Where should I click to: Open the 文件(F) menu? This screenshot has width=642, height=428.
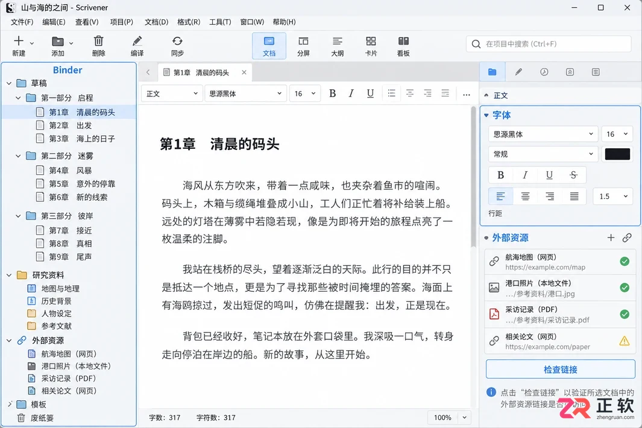(22, 22)
